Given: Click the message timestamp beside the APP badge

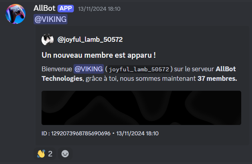Looking at the screenshot, I should coord(99,9).
